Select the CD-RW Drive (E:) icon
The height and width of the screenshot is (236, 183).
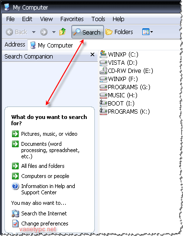coord(103,71)
